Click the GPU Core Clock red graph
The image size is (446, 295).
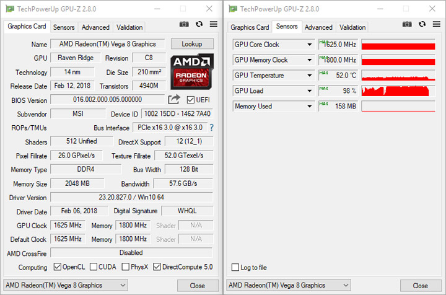click(x=398, y=45)
